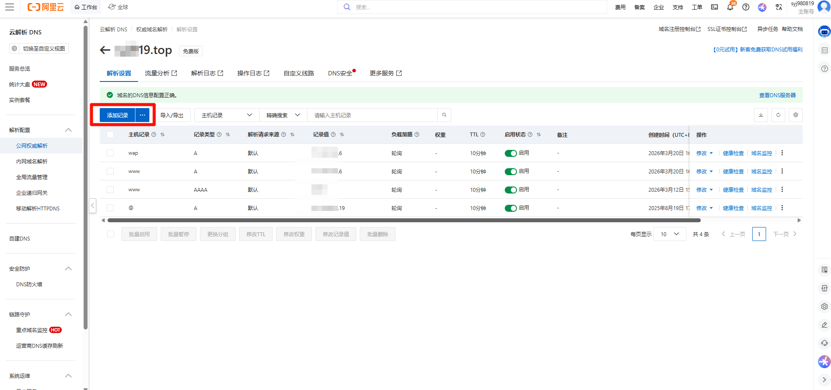Select the checkbox for the @ record
This screenshot has width=831, height=390.
tap(110, 208)
